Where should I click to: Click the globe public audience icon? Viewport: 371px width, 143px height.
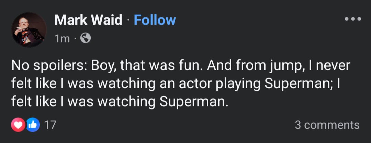[x=85, y=39]
